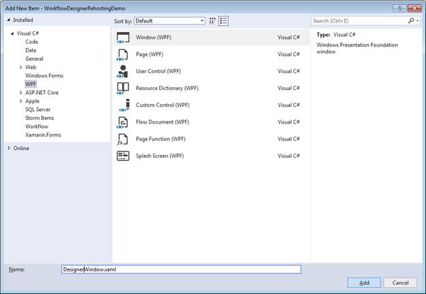Switch to medium icons list view

[223, 21]
